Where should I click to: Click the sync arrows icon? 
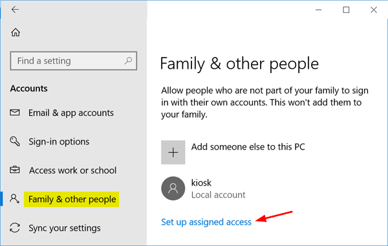coord(15,228)
